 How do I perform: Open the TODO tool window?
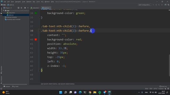click(15, 87)
